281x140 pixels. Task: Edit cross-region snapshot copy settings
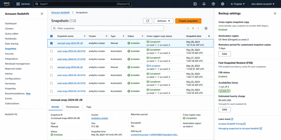coord(224,54)
